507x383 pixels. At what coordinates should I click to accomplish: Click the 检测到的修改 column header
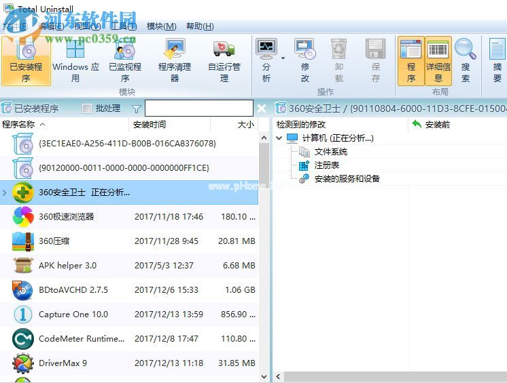point(341,125)
